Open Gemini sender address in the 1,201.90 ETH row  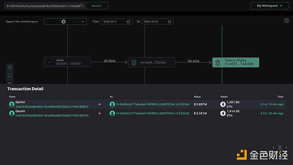[x=52, y=106]
